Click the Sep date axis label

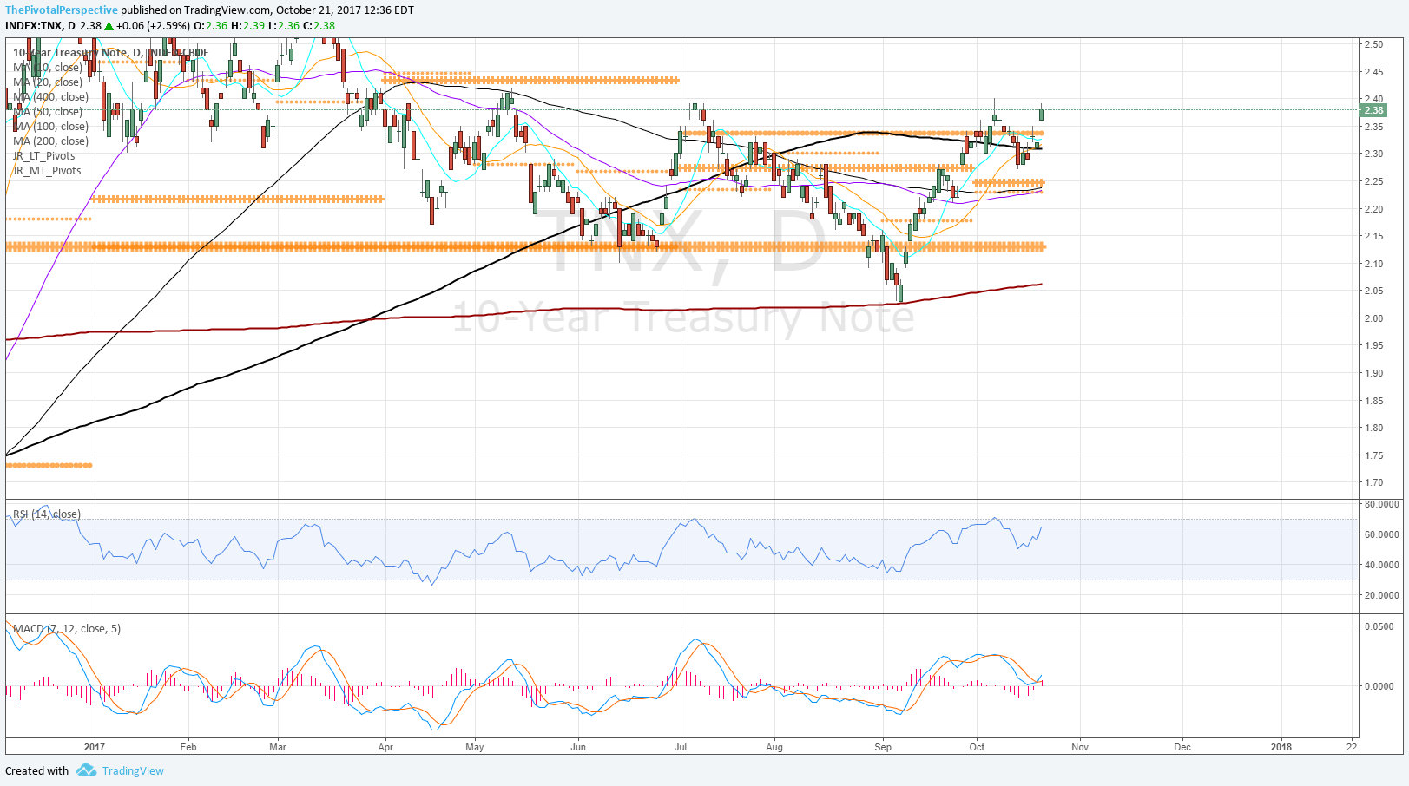[883, 747]
